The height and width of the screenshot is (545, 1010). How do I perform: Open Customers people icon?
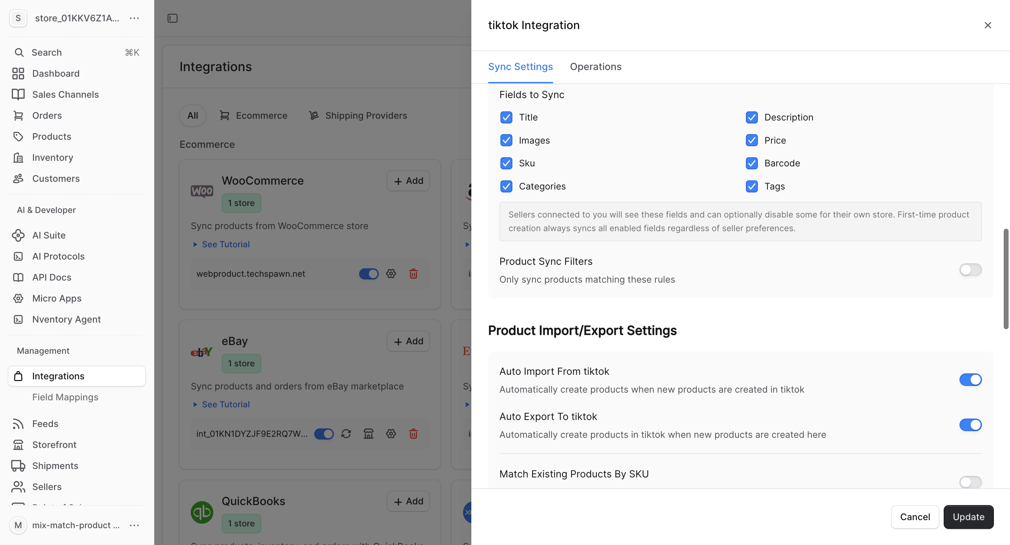(18, 179)
